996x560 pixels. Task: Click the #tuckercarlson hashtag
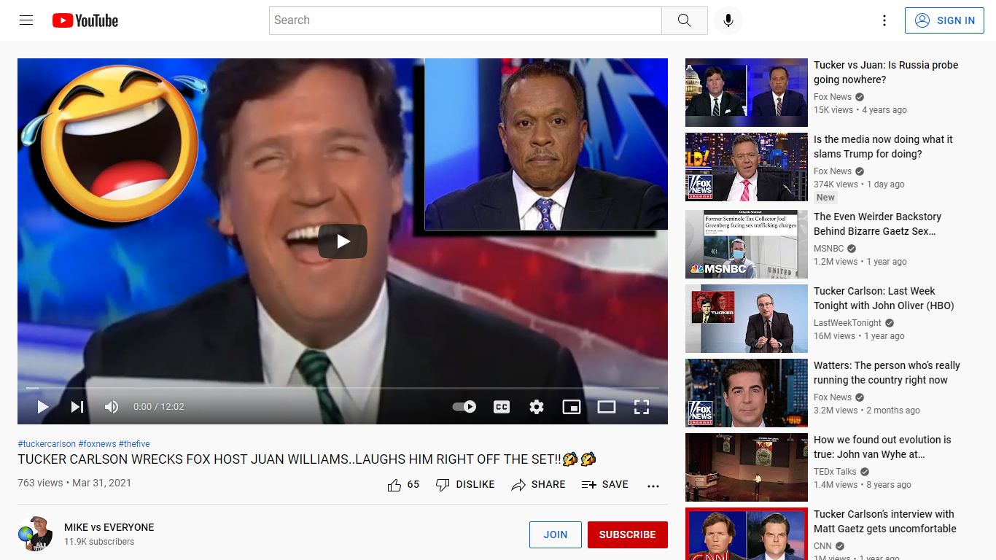[x=47, y=444]
